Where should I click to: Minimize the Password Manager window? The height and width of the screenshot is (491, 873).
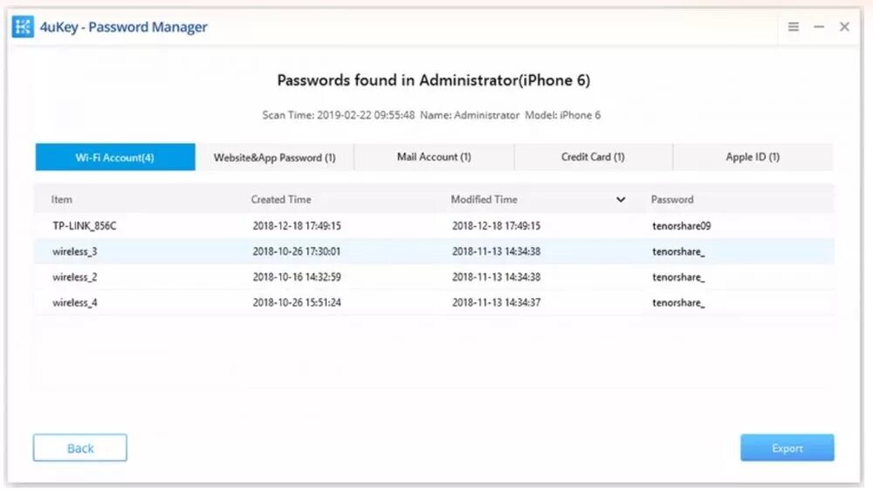[819, 27]
